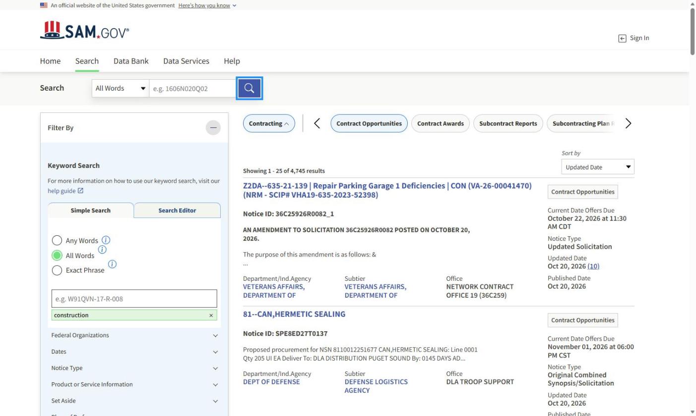Viewport: 696px width, 416px height.
Task: Select the Exact Phrase radio button
Action: coord(57,270)
